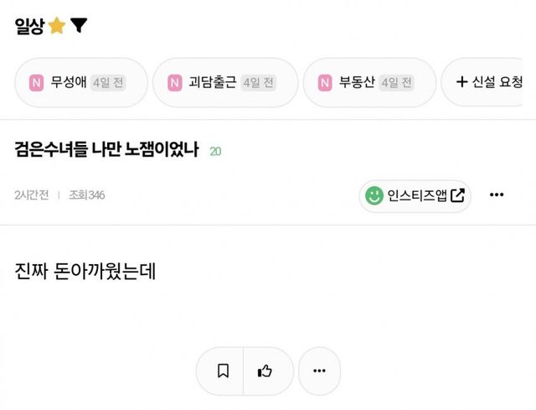The width and height of the screenshot is (536, 410).
Task: Open the filter funnel next to 일상
Action: tap(78, 26)
